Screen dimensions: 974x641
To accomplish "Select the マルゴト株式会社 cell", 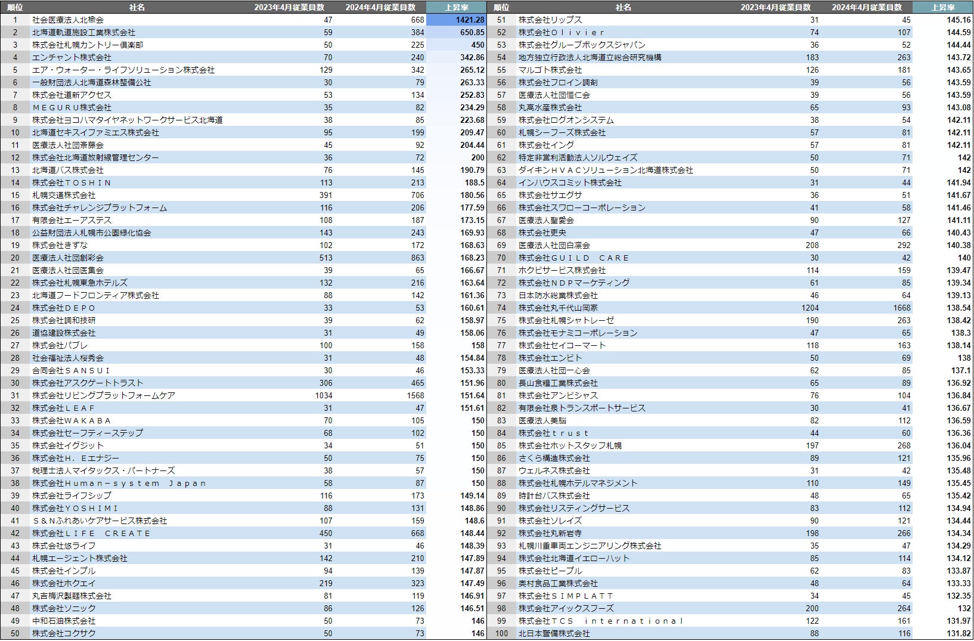I will [550, 70].
